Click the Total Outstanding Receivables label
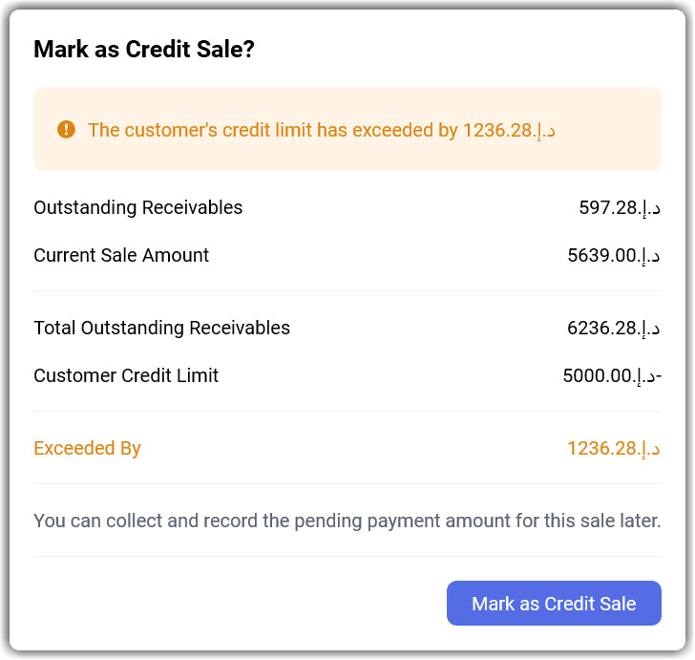The width and height of the screenshot is (695, 660). 161,328
